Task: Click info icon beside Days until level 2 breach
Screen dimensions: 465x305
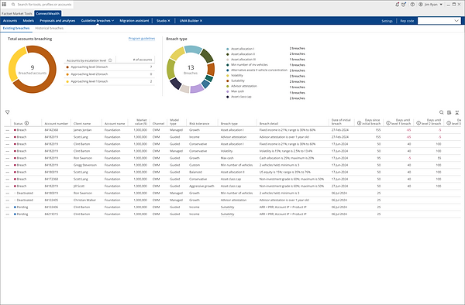Action: click(x=418, y=123)
